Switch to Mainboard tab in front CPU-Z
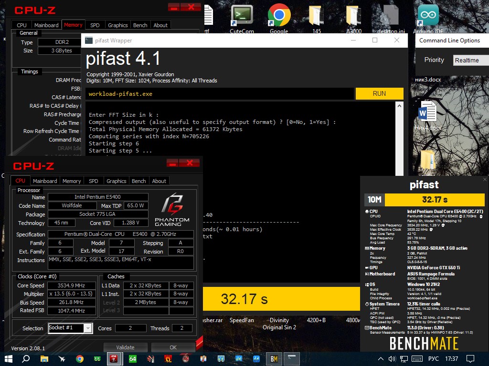This screenshot has width=489, height=366. click(45, 181)
